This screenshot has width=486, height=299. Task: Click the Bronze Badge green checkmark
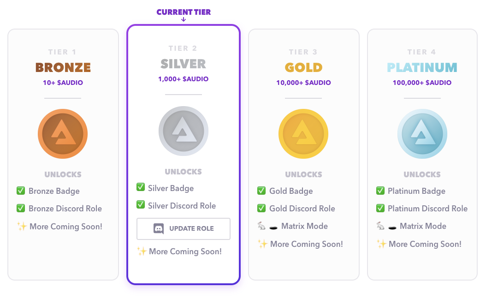tap(21, 191)
